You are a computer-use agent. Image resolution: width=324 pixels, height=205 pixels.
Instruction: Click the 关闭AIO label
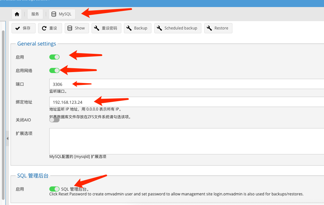23,120
